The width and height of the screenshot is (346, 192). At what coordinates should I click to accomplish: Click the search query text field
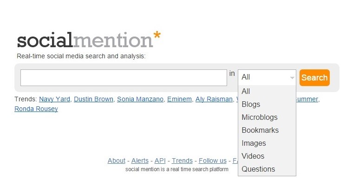point(124,78)
